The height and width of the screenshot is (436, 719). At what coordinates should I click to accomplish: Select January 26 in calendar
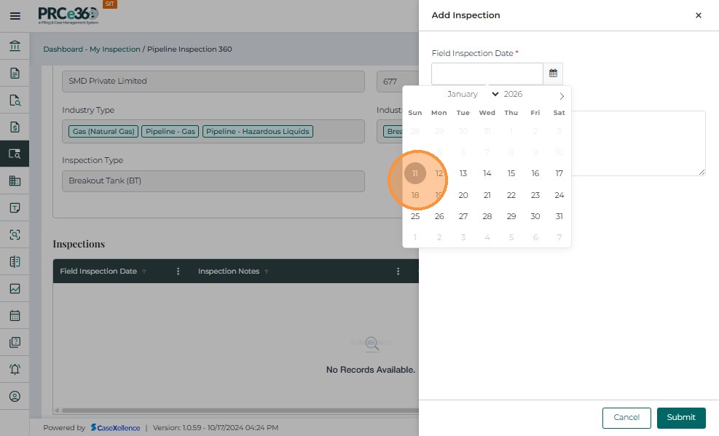point(439,216)
